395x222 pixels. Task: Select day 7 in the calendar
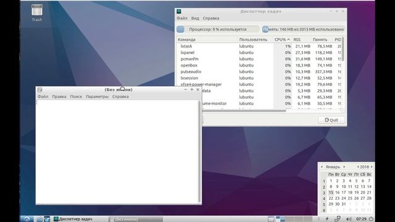[x=369, y=181]
